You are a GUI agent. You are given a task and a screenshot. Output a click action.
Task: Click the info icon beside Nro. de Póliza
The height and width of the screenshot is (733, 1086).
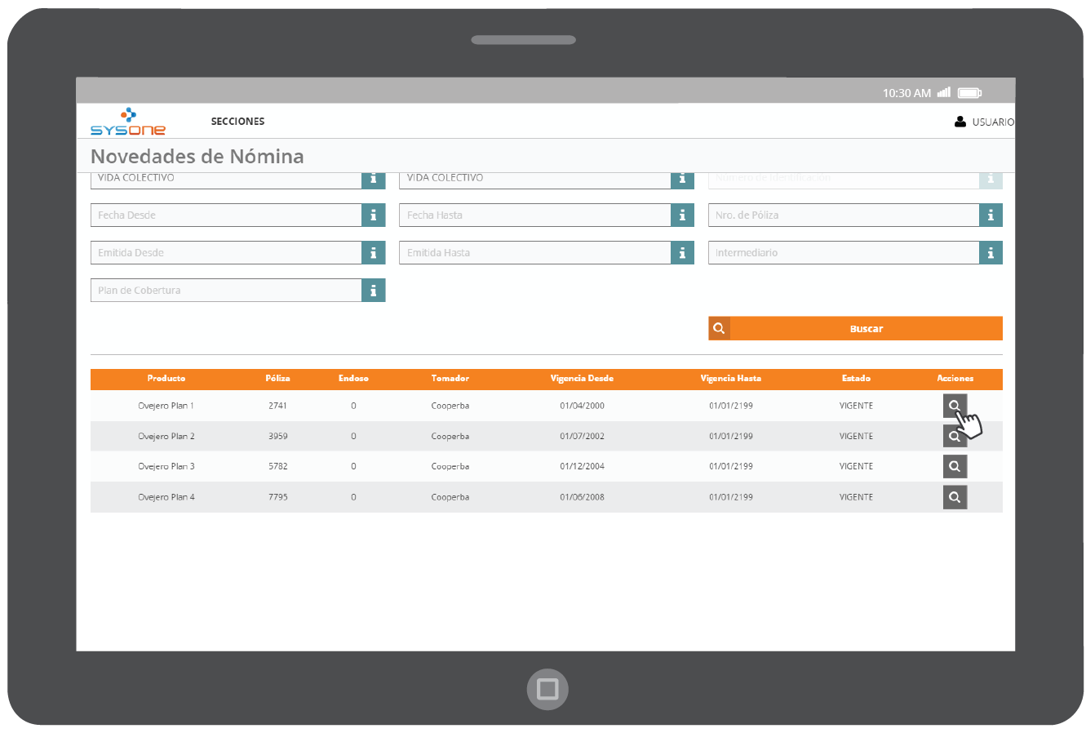991,215
